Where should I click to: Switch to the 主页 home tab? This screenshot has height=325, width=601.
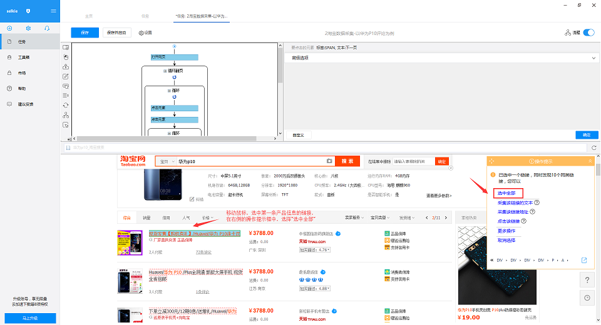tap(89, 16)
